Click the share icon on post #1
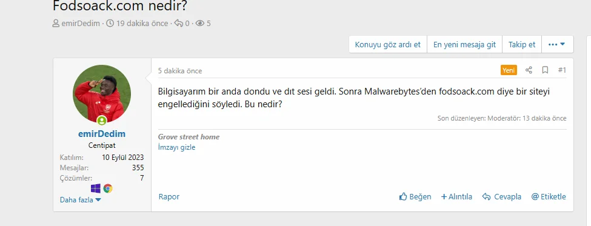Screen dimensions: 591x226 pos(529,70)
